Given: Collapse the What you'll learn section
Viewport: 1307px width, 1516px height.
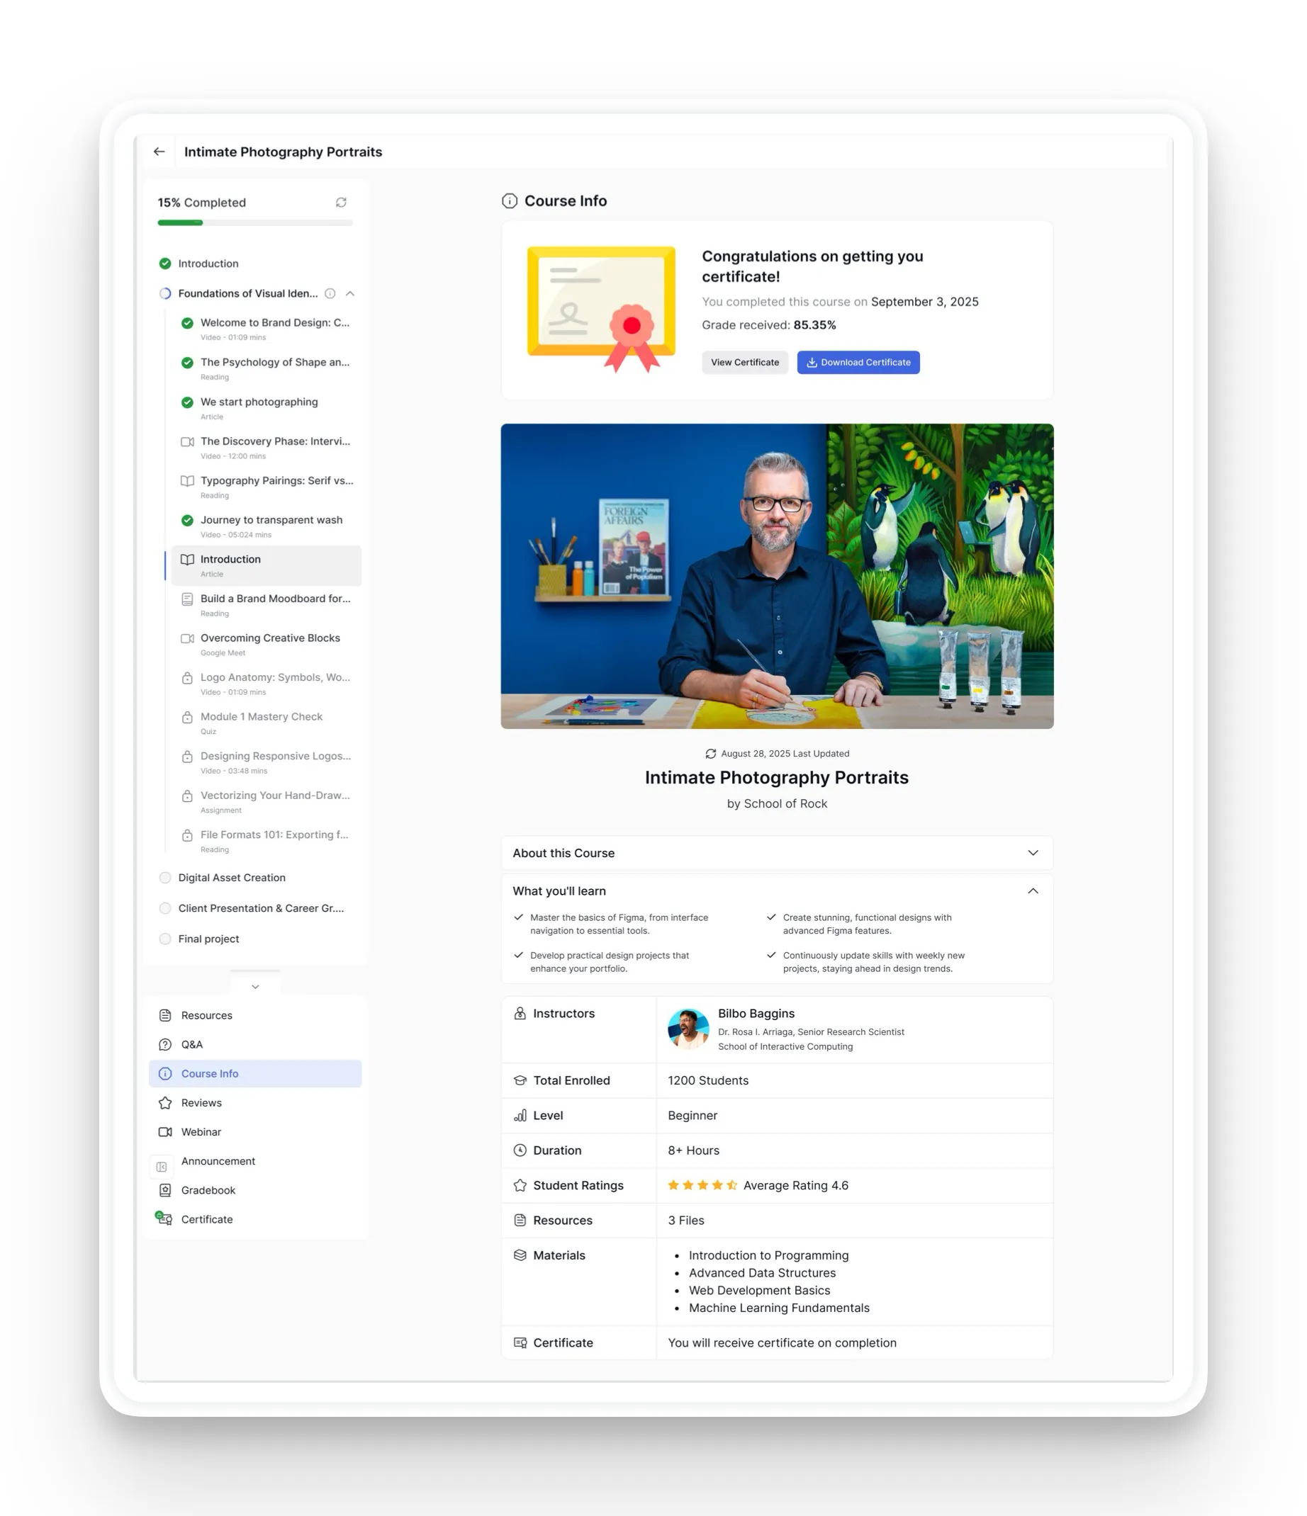Looking at the screenshot, I should (1033, 891).
